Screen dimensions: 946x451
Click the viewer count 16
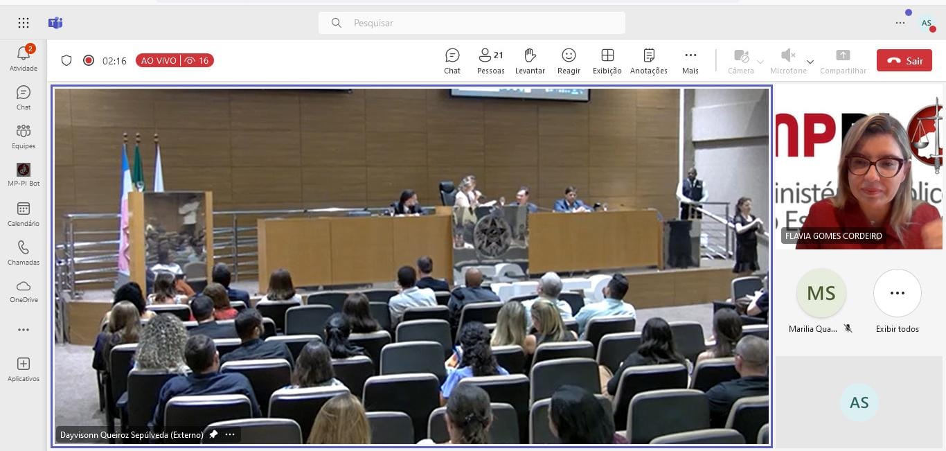pos(198,60)
